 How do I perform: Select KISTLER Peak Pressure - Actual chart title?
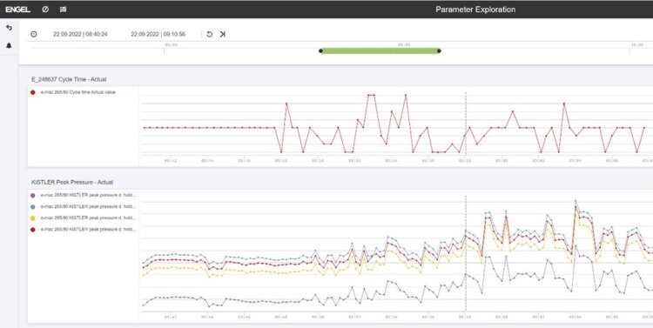(72, 182)
